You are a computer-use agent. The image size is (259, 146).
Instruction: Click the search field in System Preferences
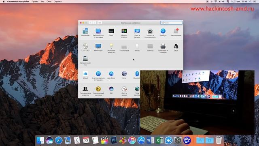(x=171, y=23)
